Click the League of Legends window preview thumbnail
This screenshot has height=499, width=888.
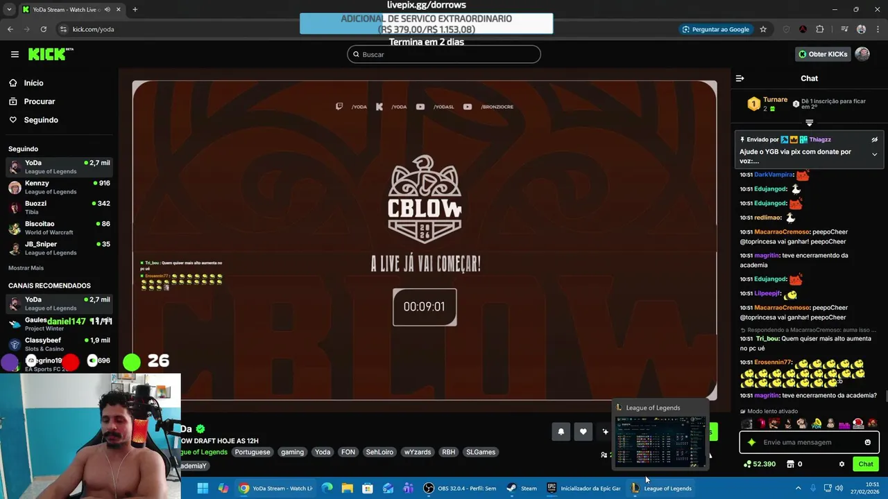(660, 441)
